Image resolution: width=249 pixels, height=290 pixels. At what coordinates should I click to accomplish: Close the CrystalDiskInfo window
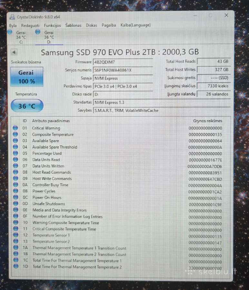pyautogui.click(x=226, y=15)
